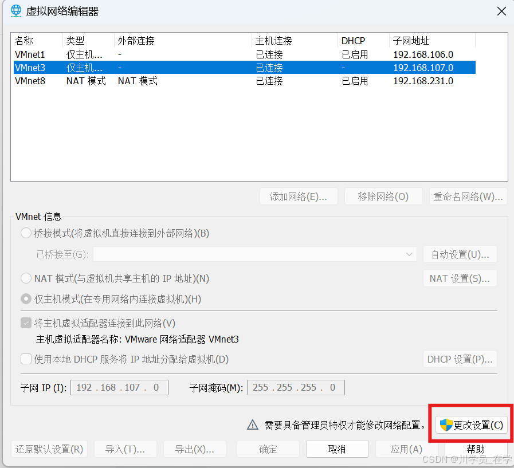Click the 名称 column header

pos(38,41)
